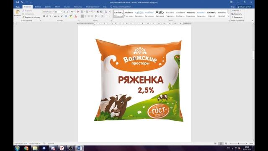Decrease the font size
The image size is (268, 151).
pyautogui.click(x=68, y=12)
